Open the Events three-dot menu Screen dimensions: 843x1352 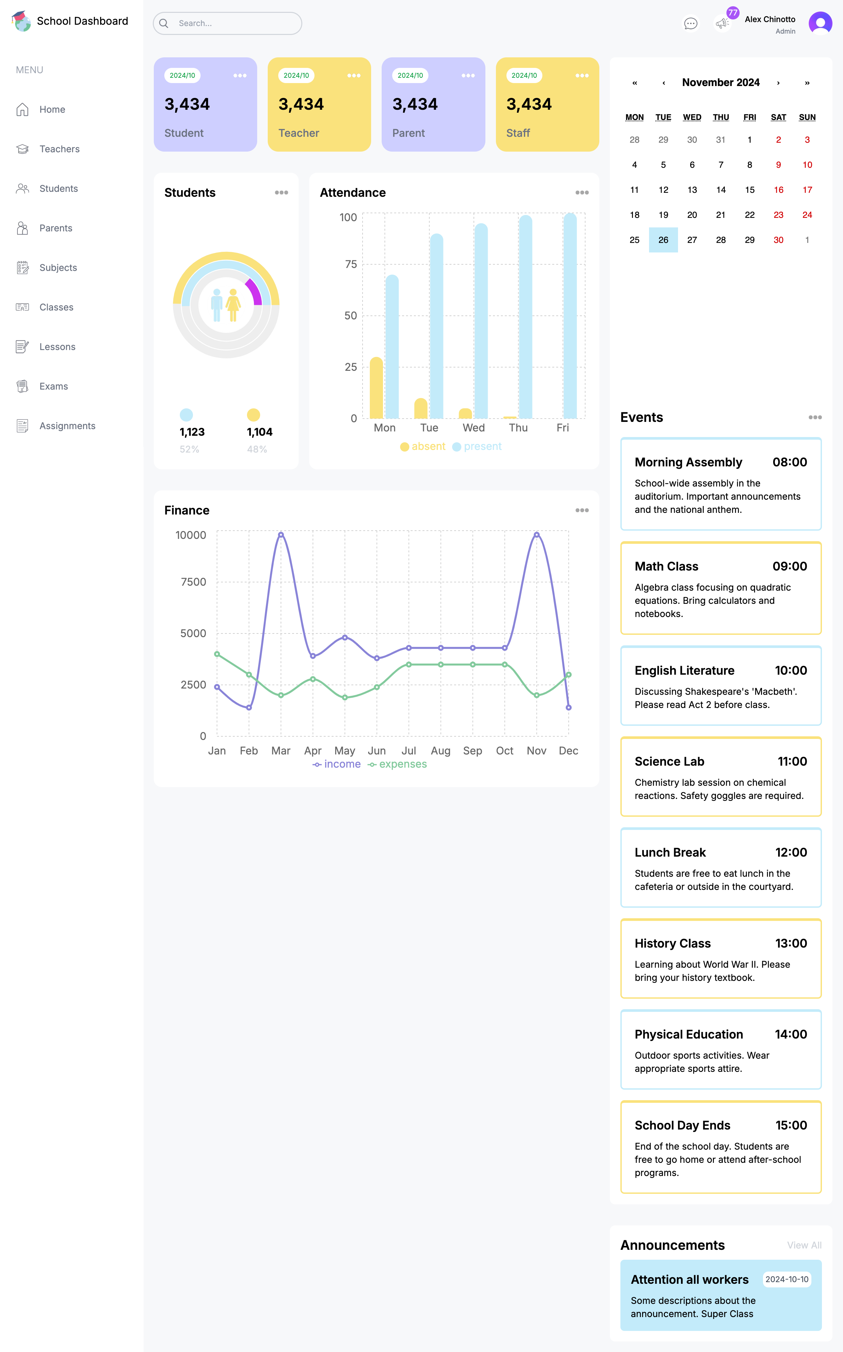click(815, 417)
